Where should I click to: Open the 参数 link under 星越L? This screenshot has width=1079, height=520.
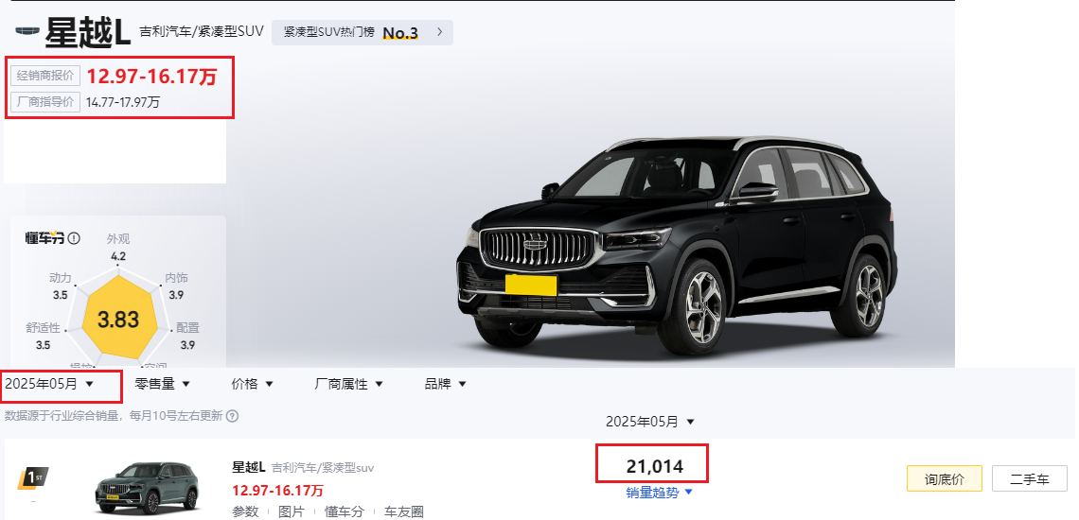(245, 511)
